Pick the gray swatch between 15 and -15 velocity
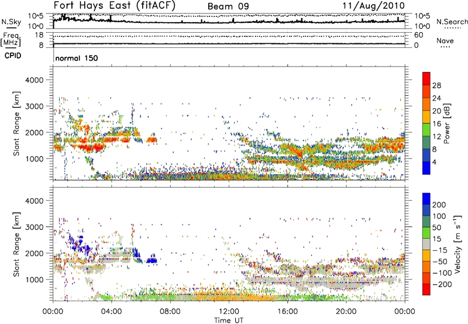468x324 pixels. [426, 244]
